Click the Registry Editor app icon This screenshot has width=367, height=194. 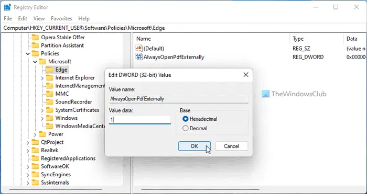[7, 7]
